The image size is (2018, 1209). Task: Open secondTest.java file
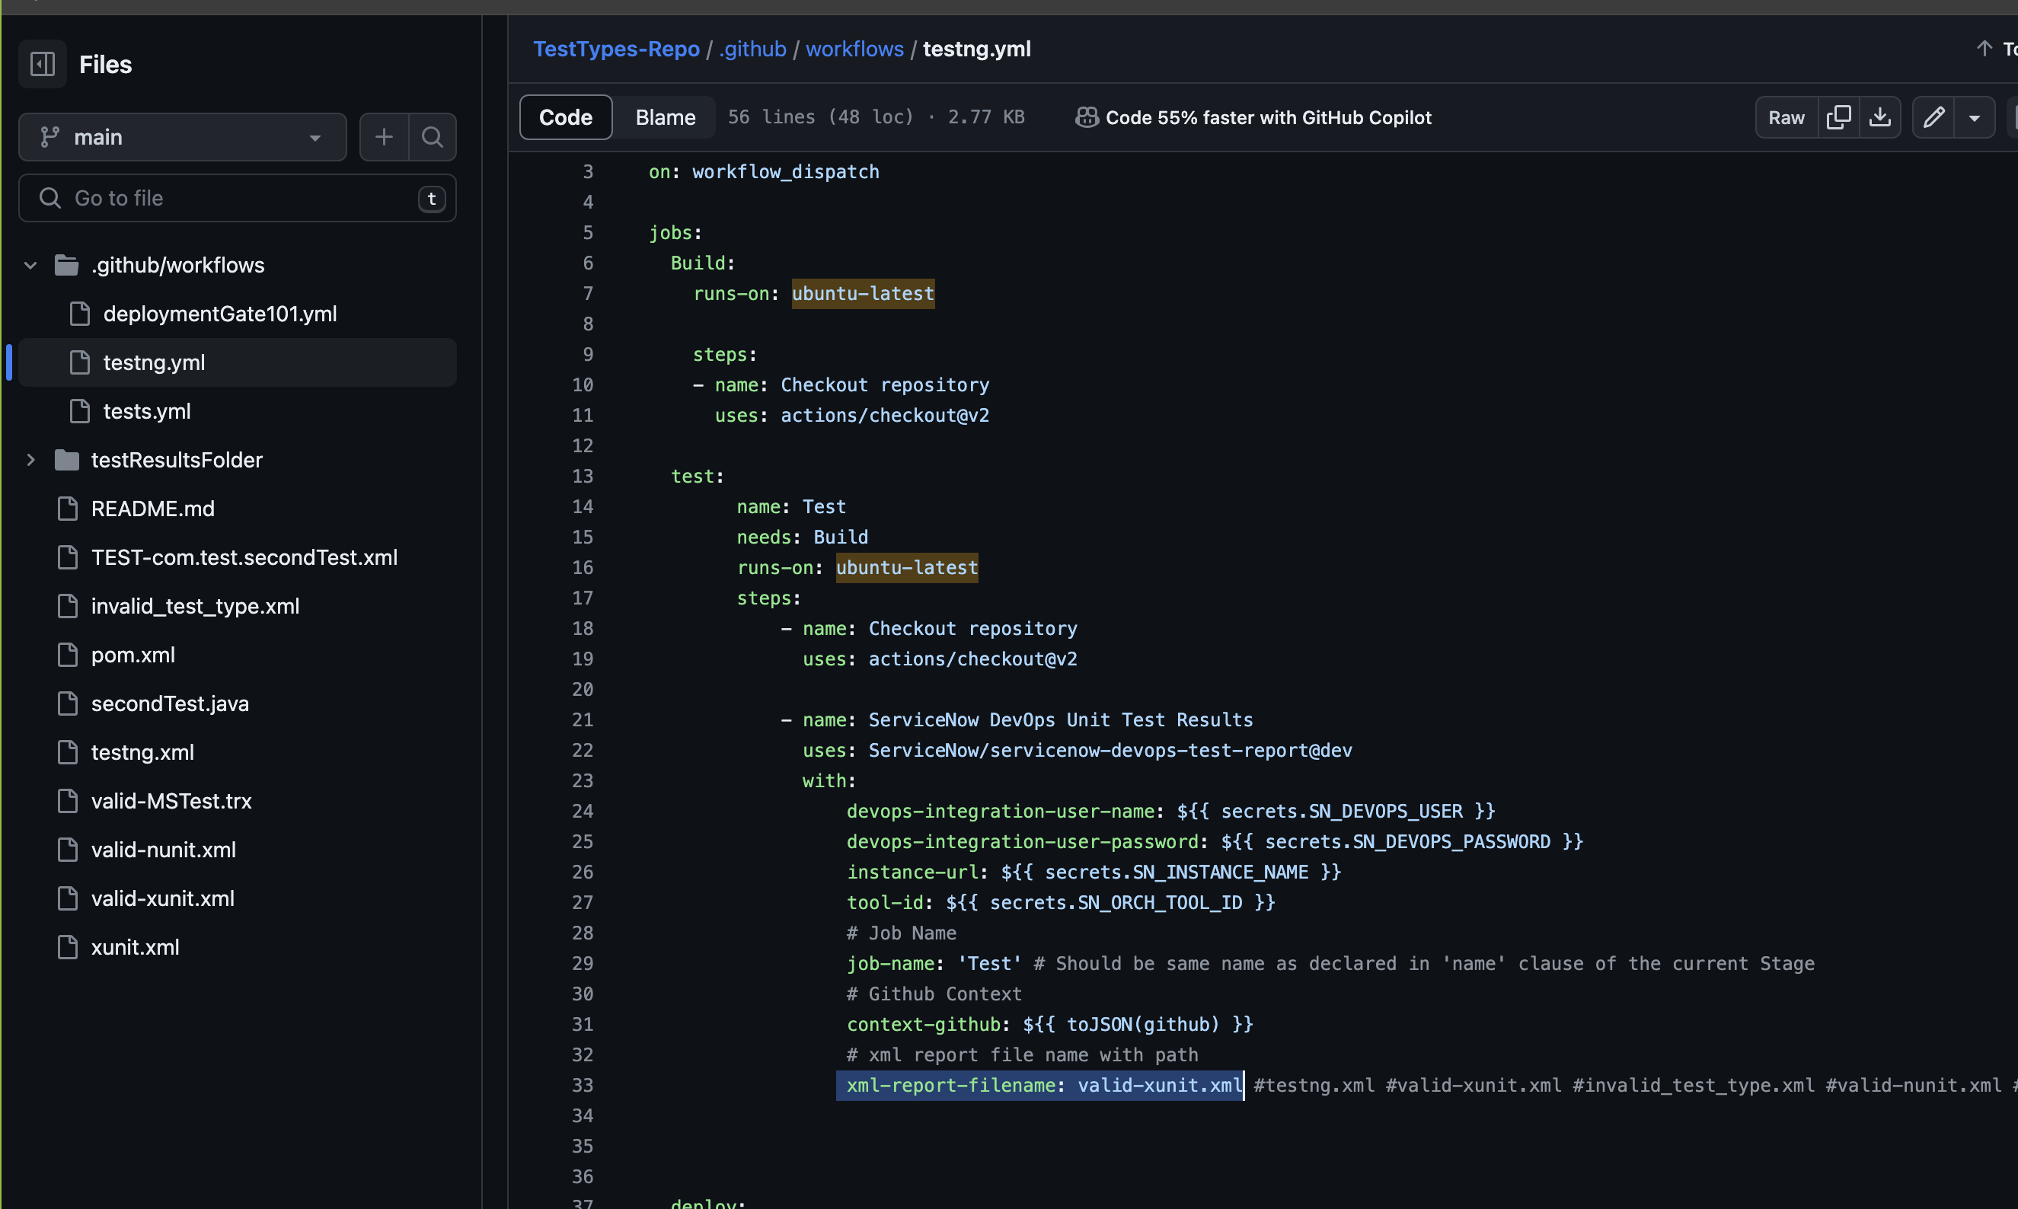pyautogui.click(x=171, y=703)
